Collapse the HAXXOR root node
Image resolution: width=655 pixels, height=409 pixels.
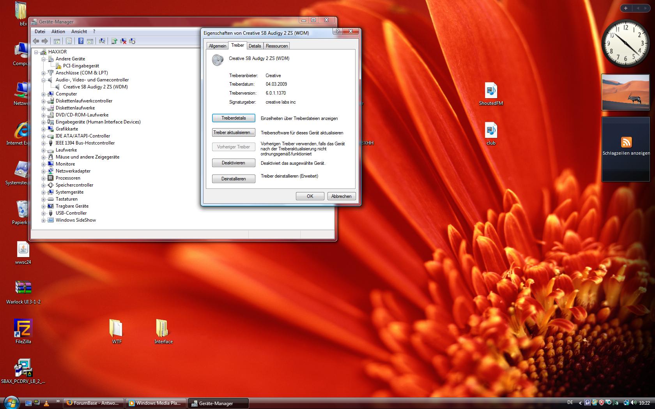[36, 52]
